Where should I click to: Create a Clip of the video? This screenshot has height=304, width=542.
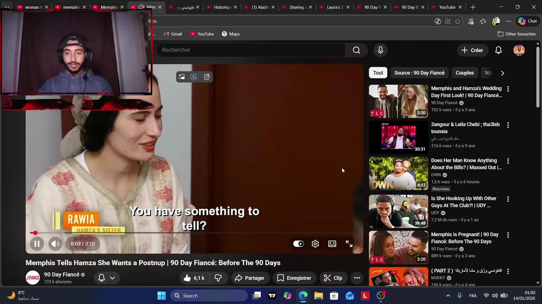click(x=333, y=278)
